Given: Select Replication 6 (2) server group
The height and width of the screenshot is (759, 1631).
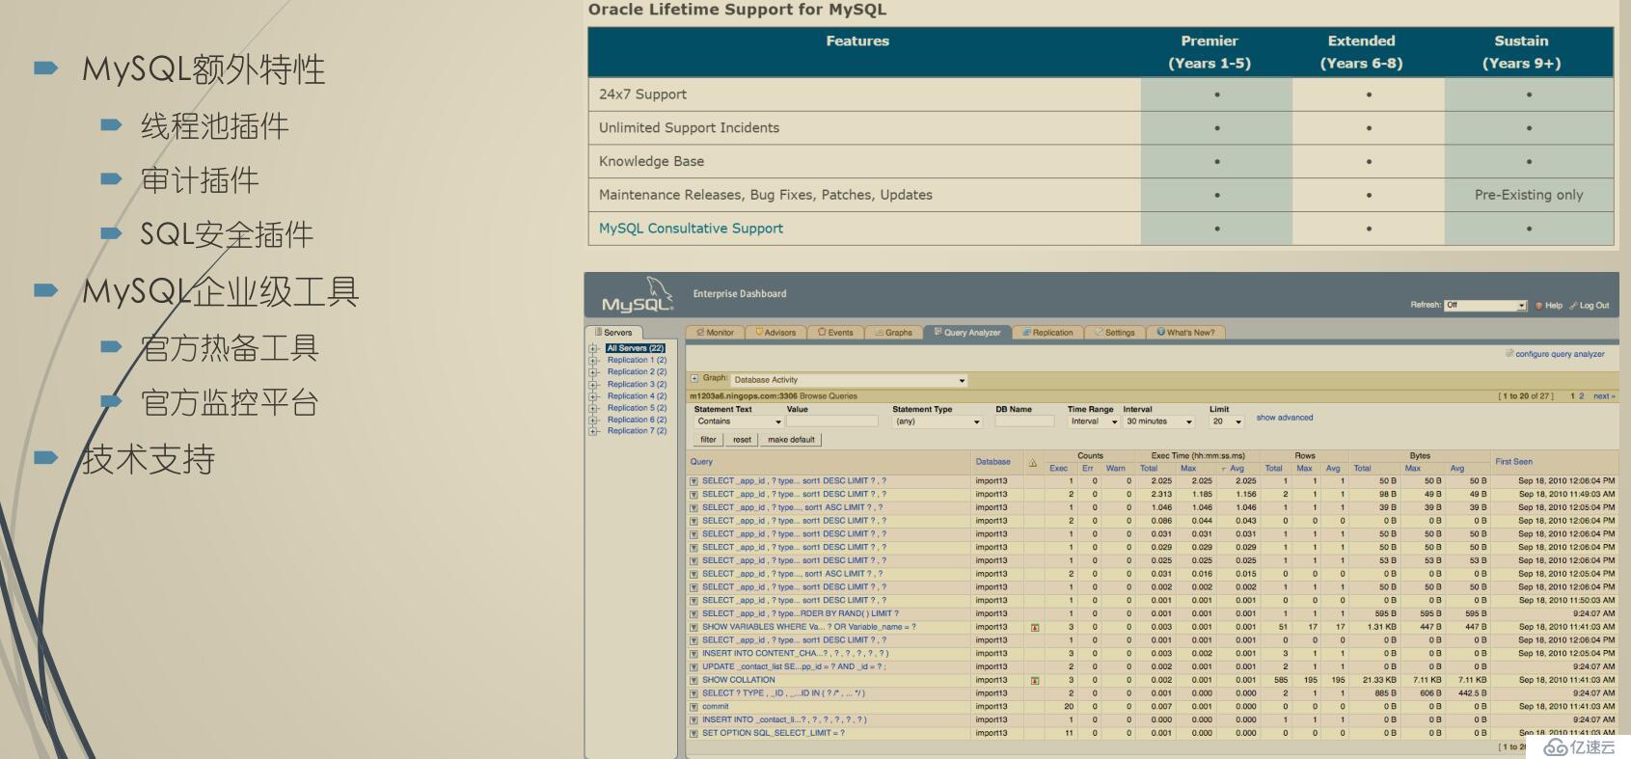Looking at the screenshot, I should (x=637, y=420).
